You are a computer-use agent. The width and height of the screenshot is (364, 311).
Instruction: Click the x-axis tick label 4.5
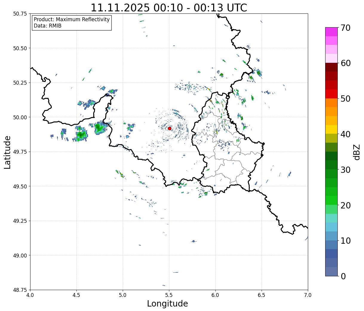(x=76, y=295)
